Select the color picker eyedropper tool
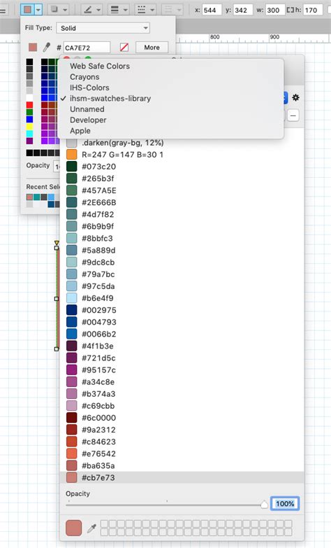This screenshot has height=548, width=331. coord(91,528)
